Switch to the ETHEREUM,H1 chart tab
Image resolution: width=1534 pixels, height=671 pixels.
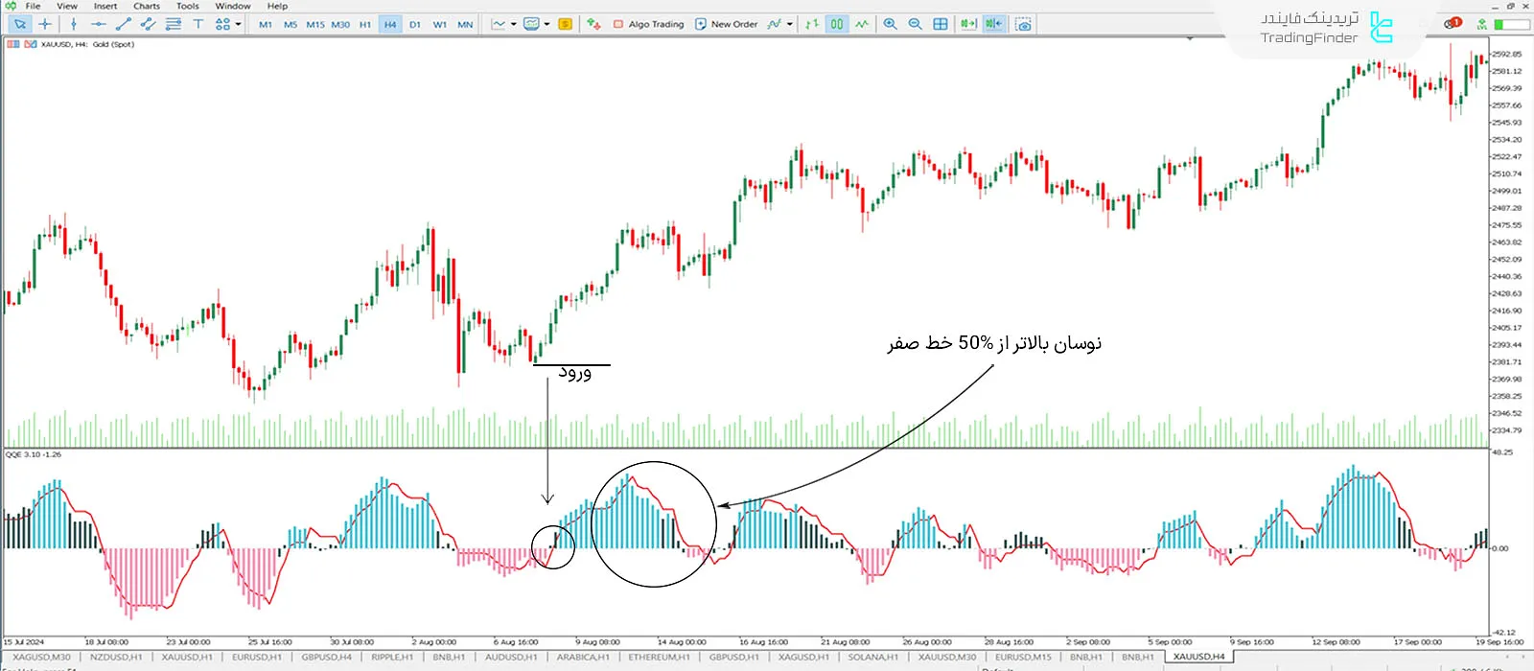[659, 658]
